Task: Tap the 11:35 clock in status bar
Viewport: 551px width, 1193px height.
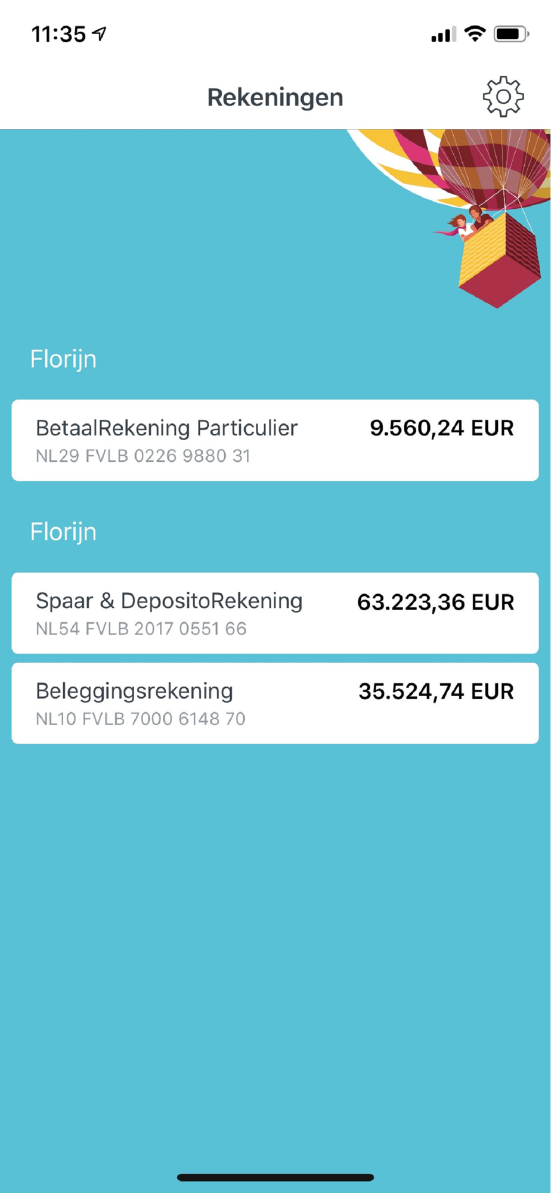Action: [58, 35]
